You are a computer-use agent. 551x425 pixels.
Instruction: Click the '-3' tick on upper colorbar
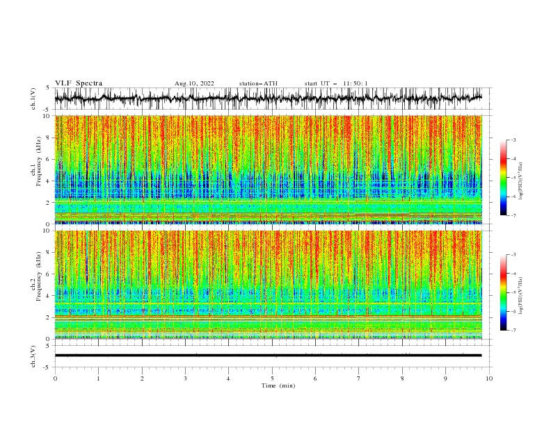(513, 140)
